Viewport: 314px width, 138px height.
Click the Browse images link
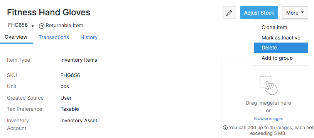coord(268,119)
